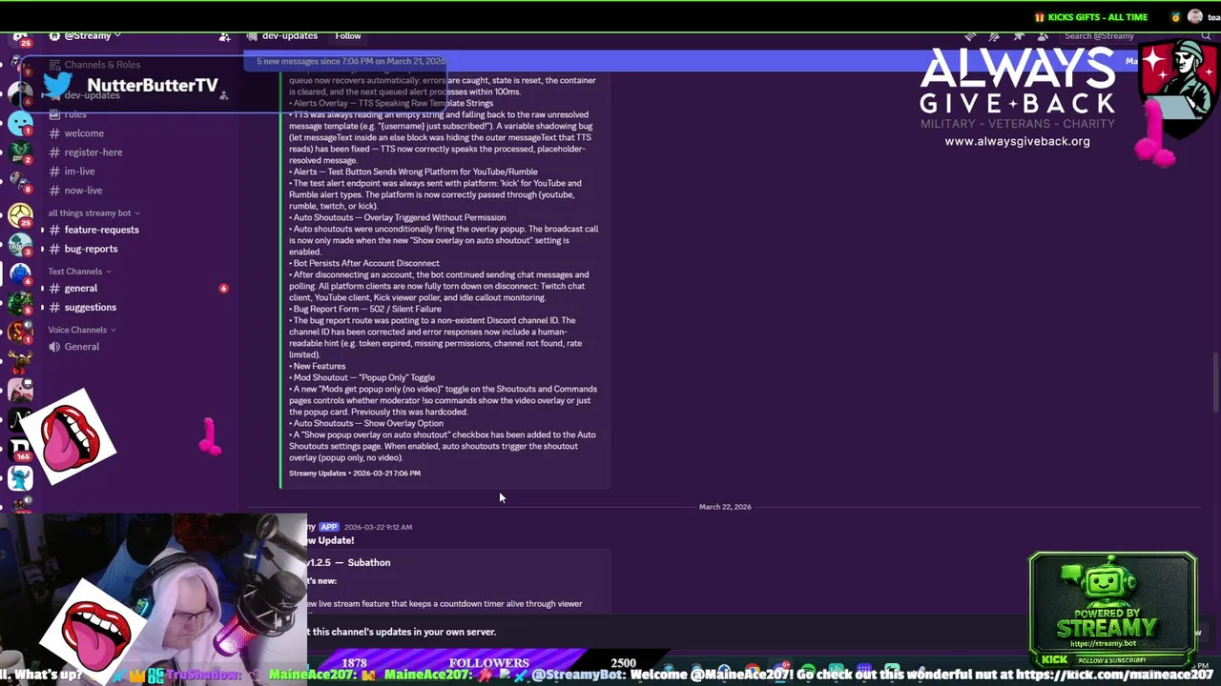Open the @Streamy server name dropdown

pyautogui.click(x=92, y=35)
